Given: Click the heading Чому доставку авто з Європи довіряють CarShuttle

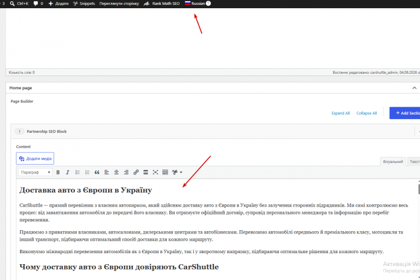Looking at the screenshot, I should (119, 267).
